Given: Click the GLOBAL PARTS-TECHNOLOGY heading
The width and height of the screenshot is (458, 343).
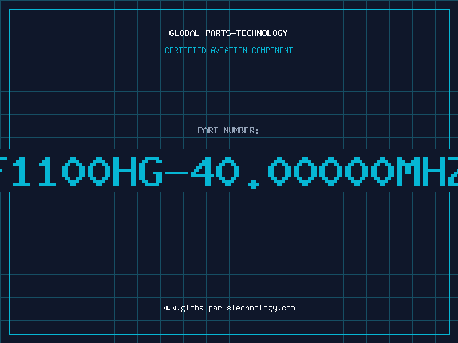Looking at the screenshot, I should (x=228, y=33).
